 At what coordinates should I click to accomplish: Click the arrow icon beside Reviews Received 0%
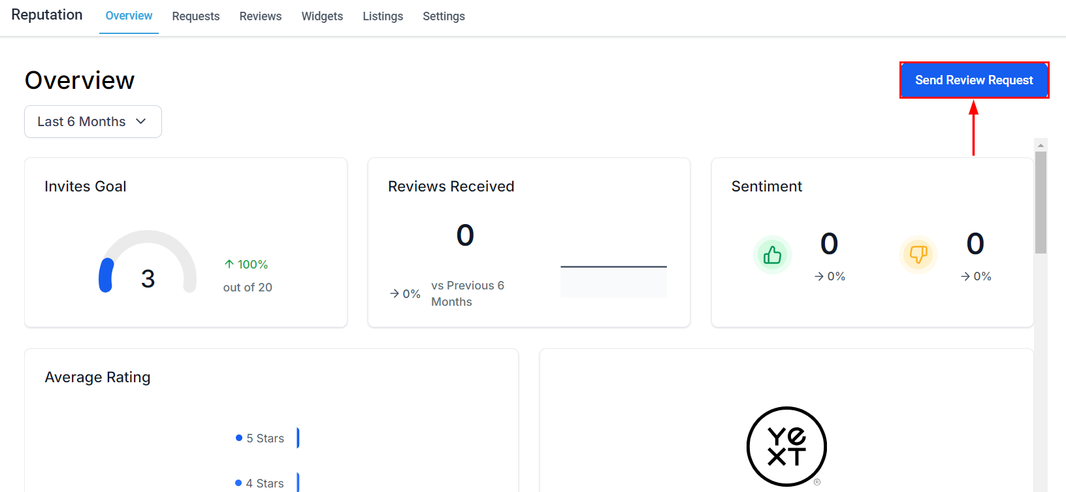pyautogui.click(x=395, y=293)
